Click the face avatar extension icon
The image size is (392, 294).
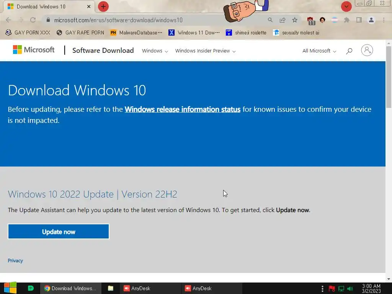(322, 20)
